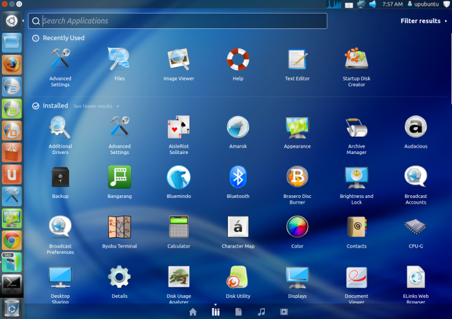Start AisleRiot Solitaire game
452x319 pixels.
[178, 127]
